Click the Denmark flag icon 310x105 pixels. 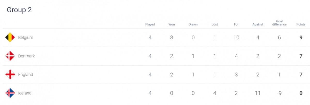[x=10, y=56]
